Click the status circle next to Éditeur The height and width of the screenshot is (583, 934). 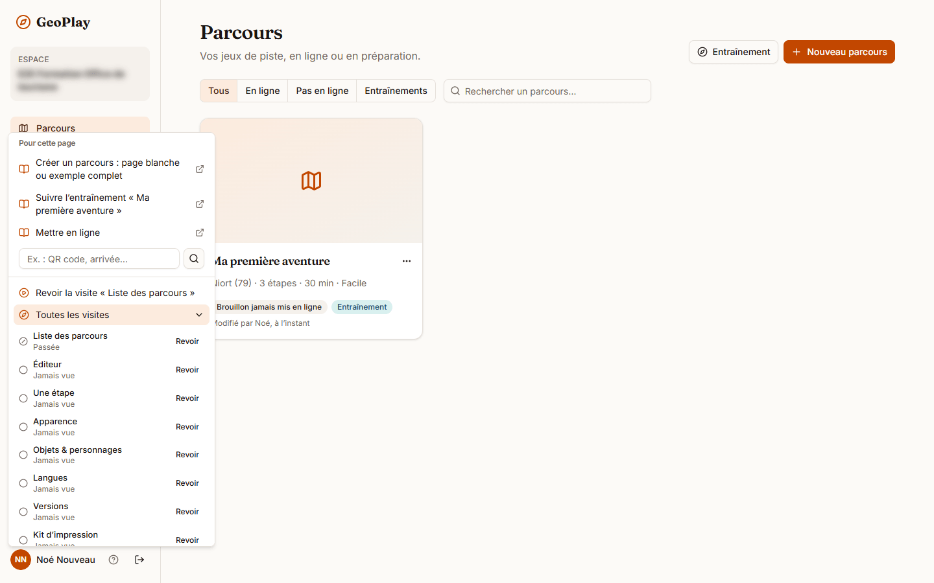(x=23, y=370)
